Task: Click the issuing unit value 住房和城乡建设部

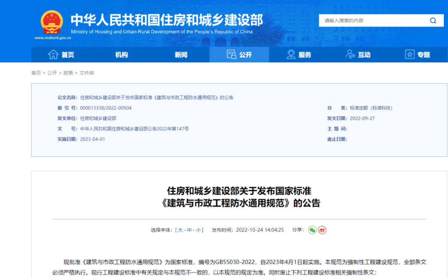Action: pos(98,118)
